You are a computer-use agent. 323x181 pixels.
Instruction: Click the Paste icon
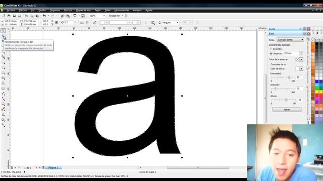[37, 16]
